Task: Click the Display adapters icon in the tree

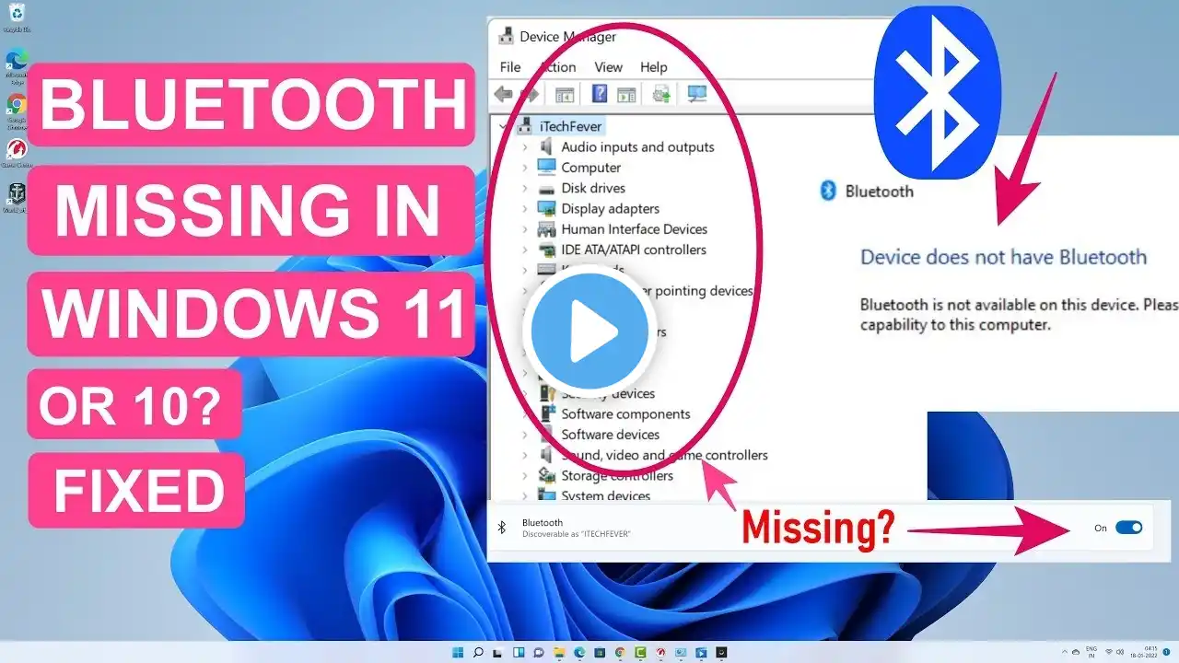Action: 546,209
